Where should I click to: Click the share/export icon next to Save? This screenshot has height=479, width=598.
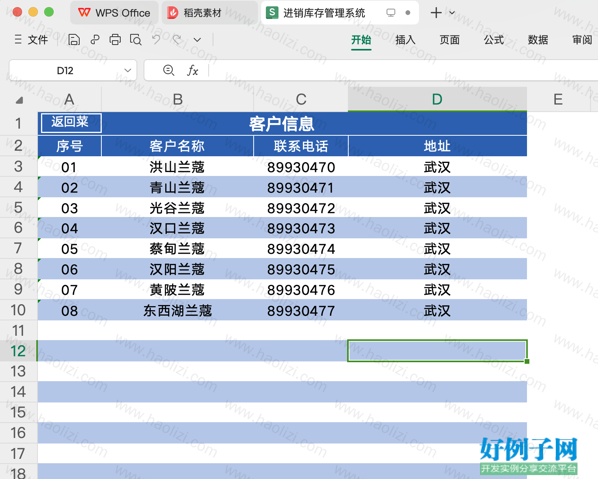pyautogui.click(x=95, y=39)
